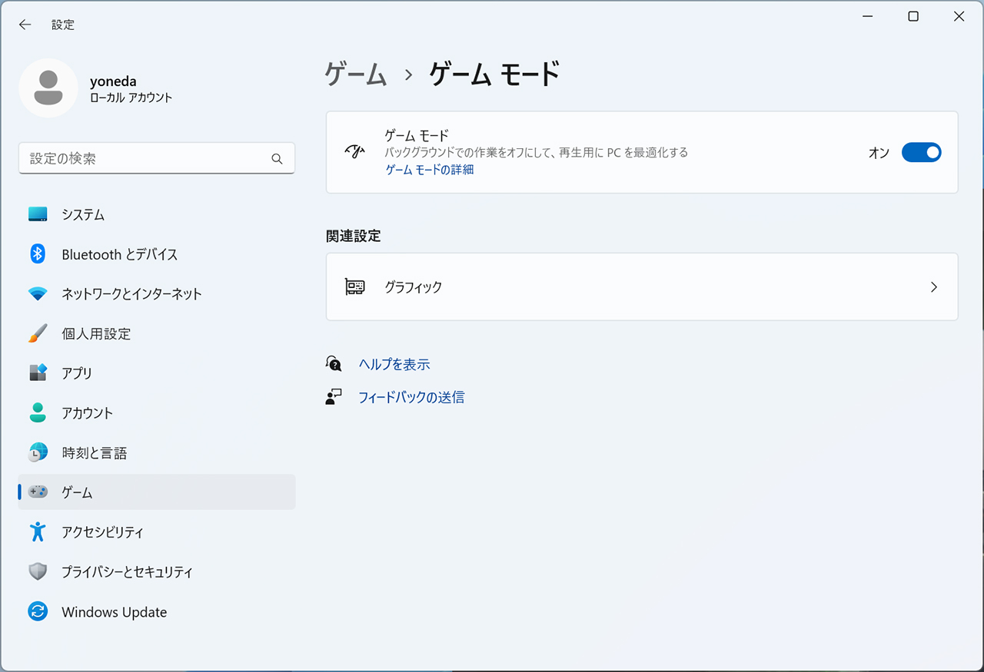Click the search magnifier icon
Screen dimensions: 984x672
pyautogui.click(x=277, y=159)
